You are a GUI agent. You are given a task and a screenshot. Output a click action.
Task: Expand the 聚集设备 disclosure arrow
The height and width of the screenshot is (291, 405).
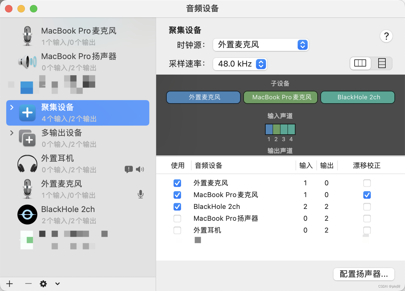(12, 107)
